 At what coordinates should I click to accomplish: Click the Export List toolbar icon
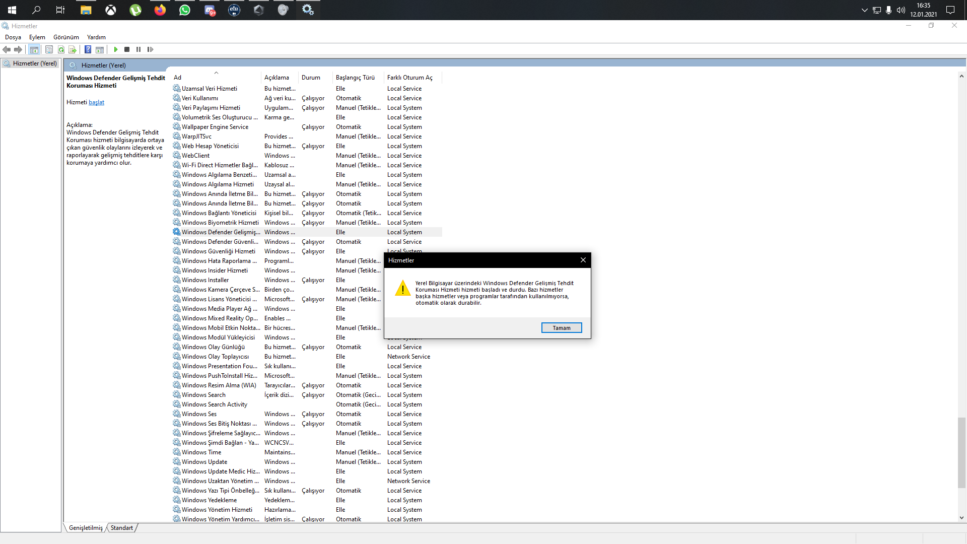pyautogui.click(x=73, y=49)
